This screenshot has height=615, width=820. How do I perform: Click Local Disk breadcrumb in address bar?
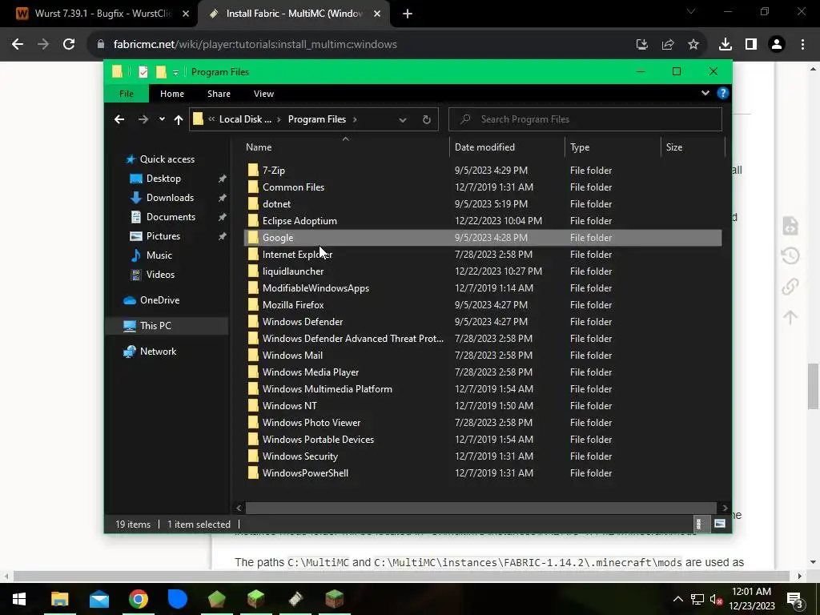[x=245, y=119]
